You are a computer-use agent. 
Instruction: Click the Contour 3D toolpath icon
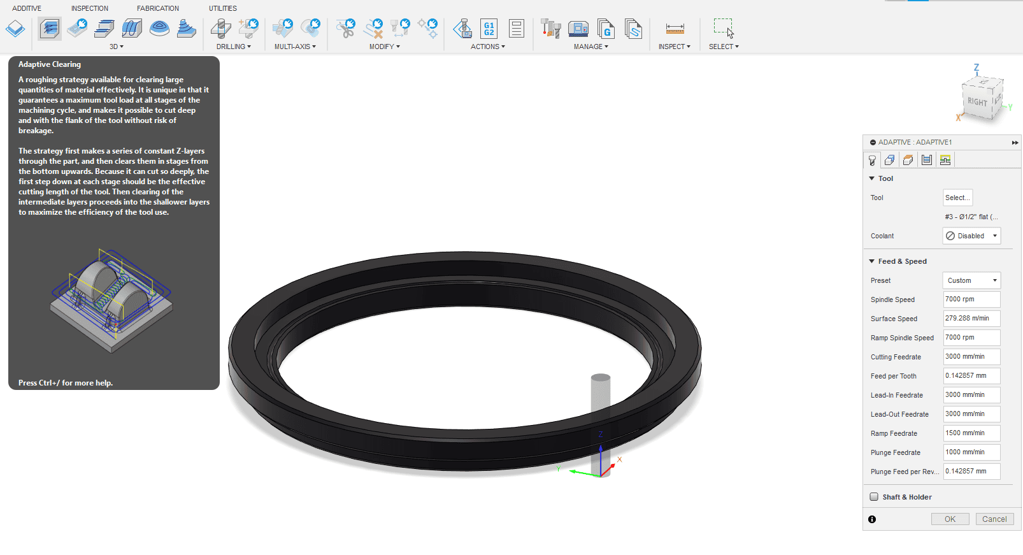[x=186, y=29]
